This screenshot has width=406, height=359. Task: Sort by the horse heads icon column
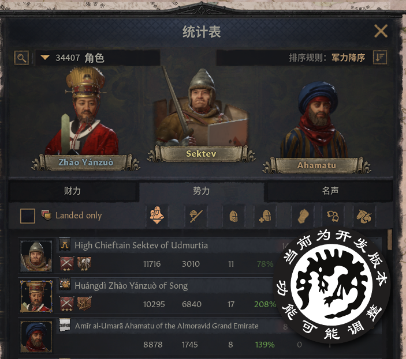[364, 216]
